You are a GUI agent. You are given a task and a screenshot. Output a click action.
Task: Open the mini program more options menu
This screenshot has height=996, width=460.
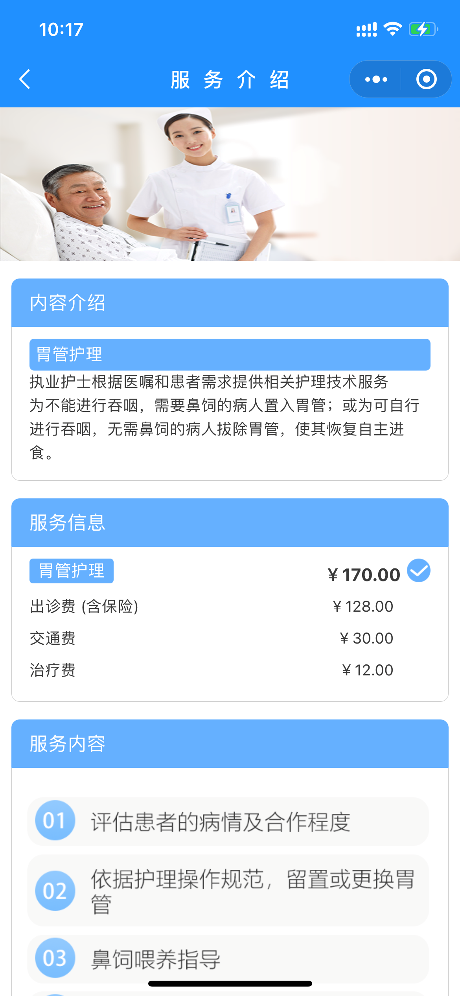tap(376, 79)
